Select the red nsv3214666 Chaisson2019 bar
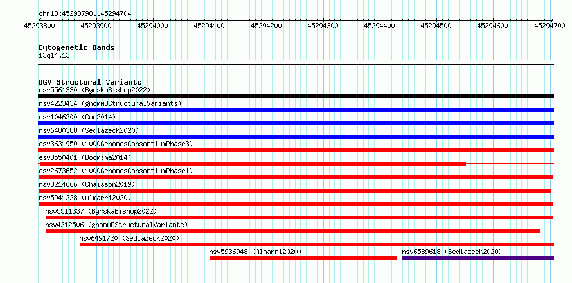572x283 pixels. 294,191
